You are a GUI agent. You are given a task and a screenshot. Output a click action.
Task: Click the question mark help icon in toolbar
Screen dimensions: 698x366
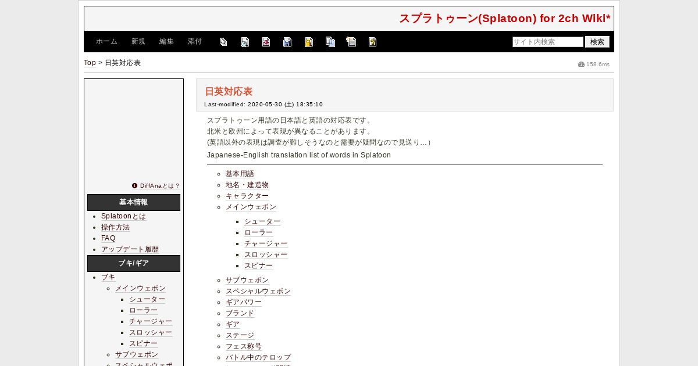click(372, 42)
